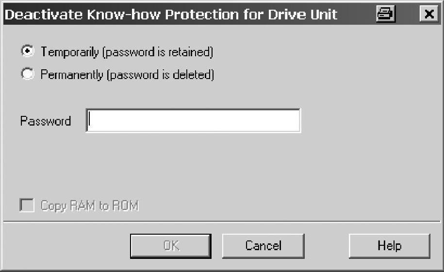Click the "Temporarily (password is retained)" label

click(x=127, y=51)
